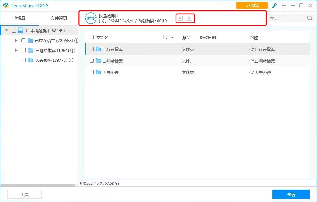Click the 文件夾 type cell in 已存在檔案 row
The height and width of the screenshot is (202, 317).
click(x=188, y=49)
